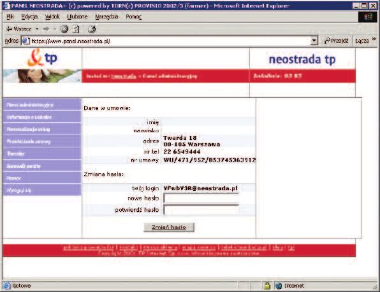Click the address bar URL field
380x292 pixels.
170,41
